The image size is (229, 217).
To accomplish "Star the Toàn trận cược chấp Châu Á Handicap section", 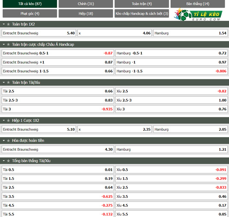I will (x=8, y=44).
